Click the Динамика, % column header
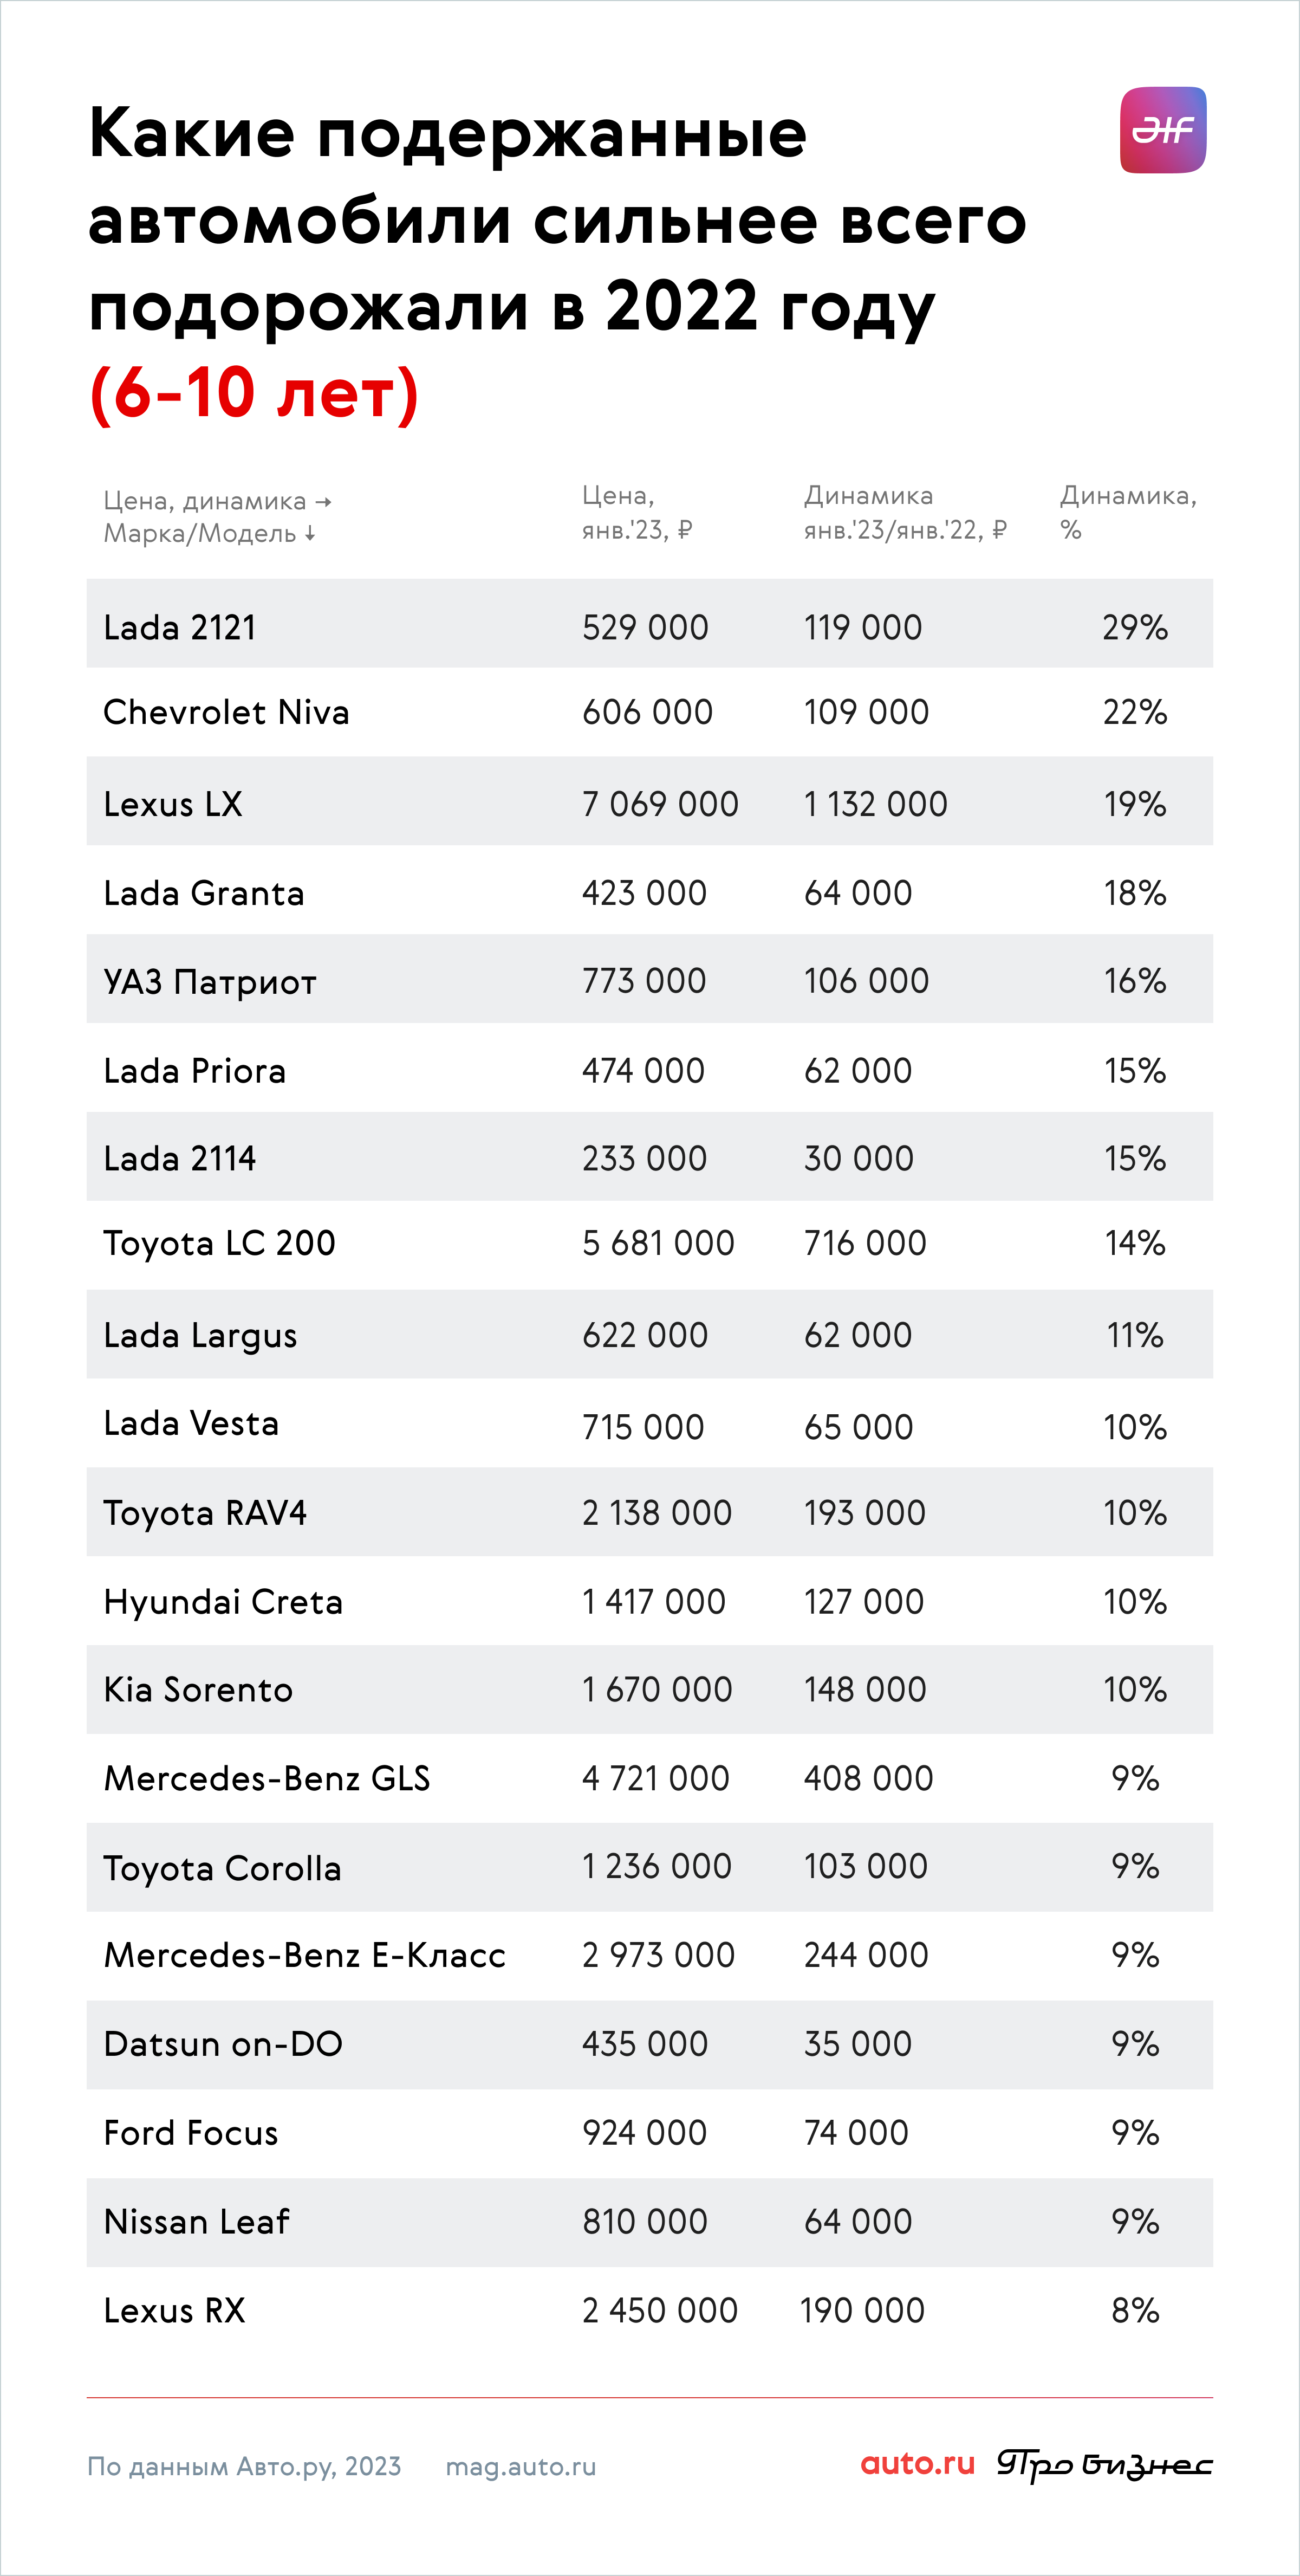This screenshot has height=2576, width=1300. coord(1128,512)
